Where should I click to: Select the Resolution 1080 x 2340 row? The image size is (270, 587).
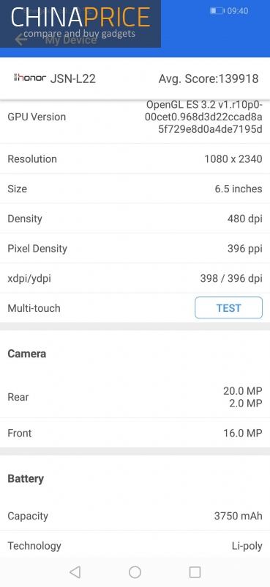click(135, 158)
